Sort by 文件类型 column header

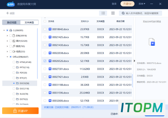tap(101, 21)
